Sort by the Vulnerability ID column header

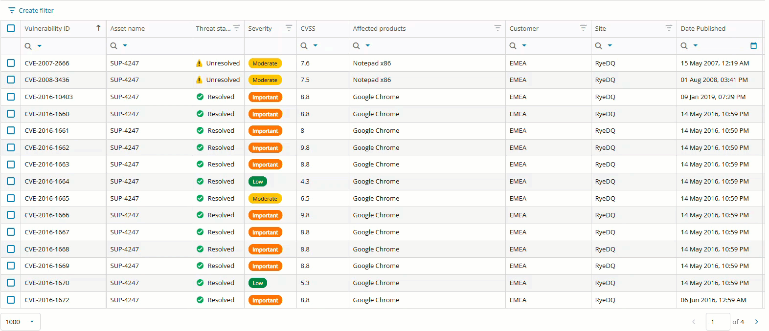(x=47, y=28)
